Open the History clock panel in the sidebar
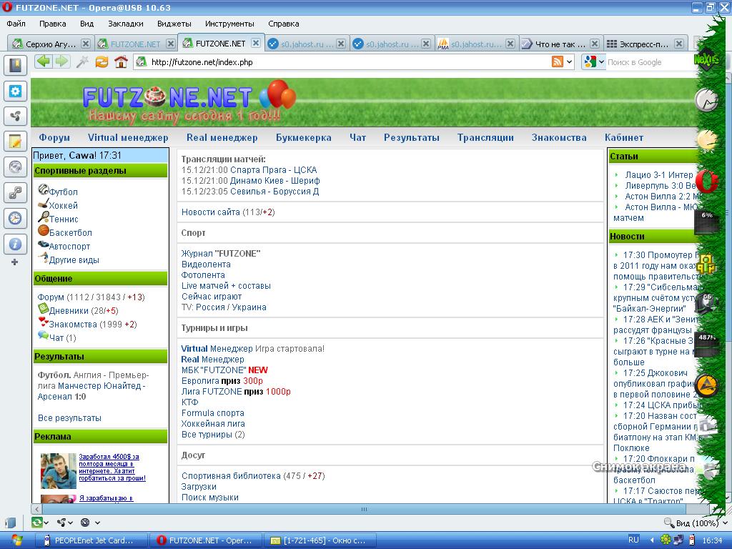Viewport: 732px width, 549px height. coord(16,218)
